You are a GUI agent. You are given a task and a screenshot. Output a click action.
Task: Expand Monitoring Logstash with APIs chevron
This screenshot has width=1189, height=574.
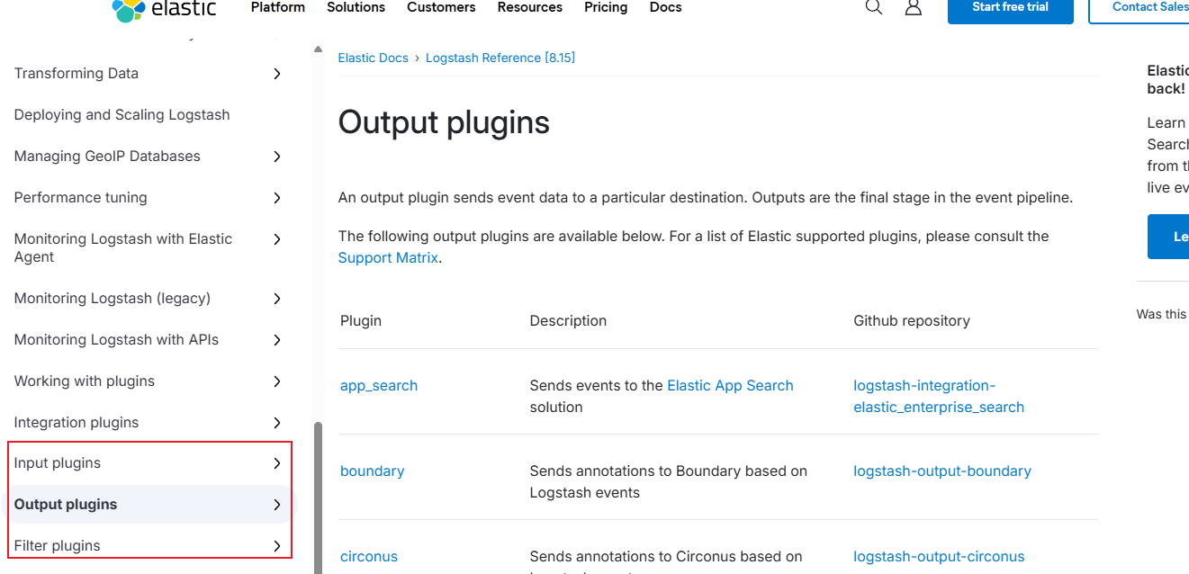pyautogui.click(x=277, y=340)
